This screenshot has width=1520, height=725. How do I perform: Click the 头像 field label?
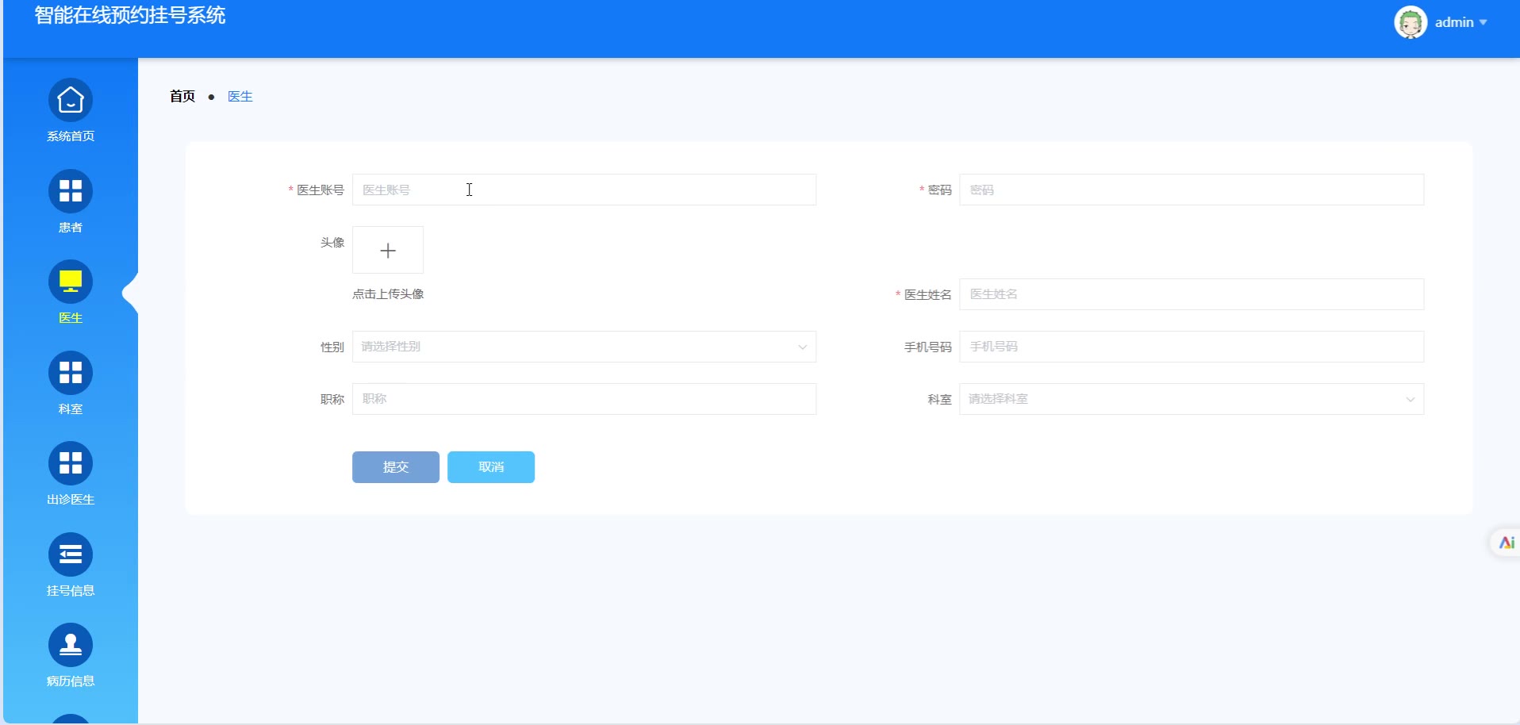tap(332, 243)
